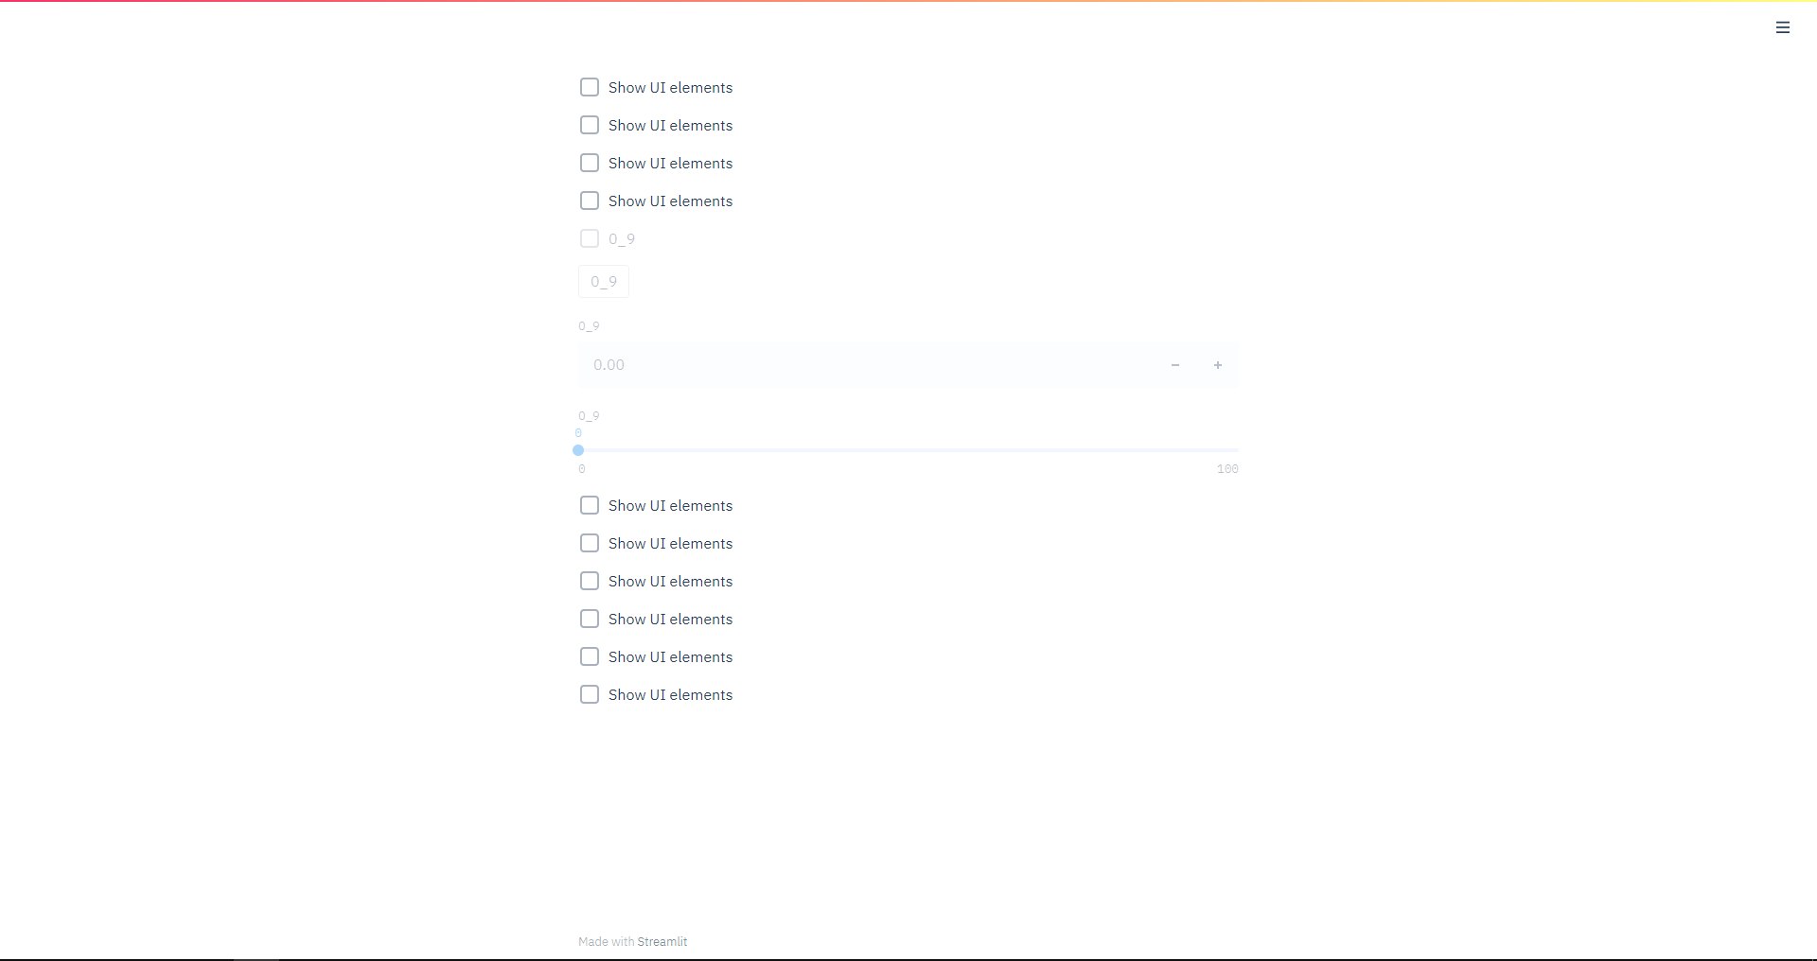The height and width of the screenshot is (961, 1817).
Task: Toggle the third Show UI elements checkbox
Action: (x=590, y=163)
